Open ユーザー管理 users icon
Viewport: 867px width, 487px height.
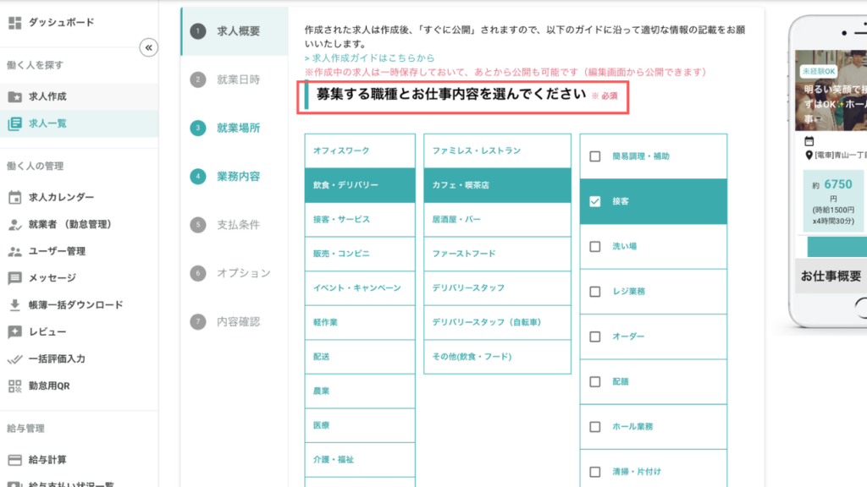(x=14, y=251)
